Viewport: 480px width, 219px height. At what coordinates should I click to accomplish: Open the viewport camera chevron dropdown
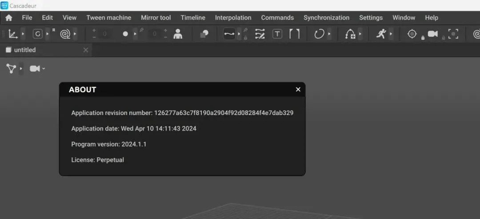click(x=44, y=68)
